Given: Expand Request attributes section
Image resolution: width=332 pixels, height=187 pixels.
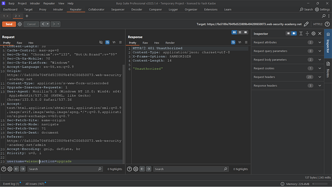Looking at the screenshot, I should [287, 42].
